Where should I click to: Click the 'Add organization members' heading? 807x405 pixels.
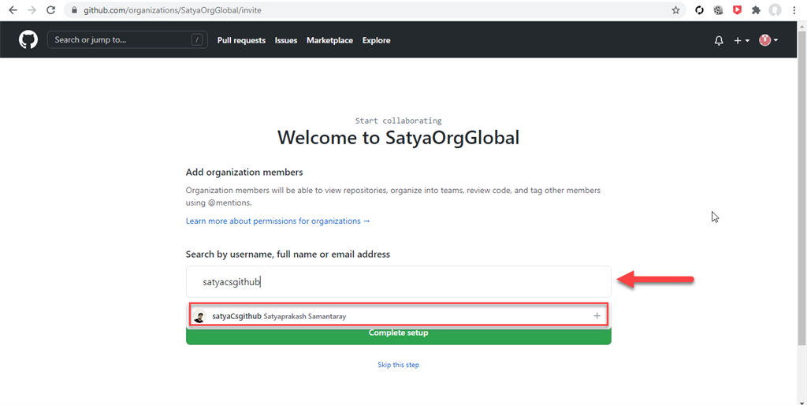[x=244, y=172]
